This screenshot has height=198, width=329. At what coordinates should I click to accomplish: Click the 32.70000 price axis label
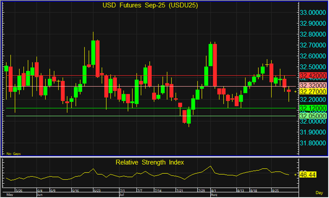(313, 45)
